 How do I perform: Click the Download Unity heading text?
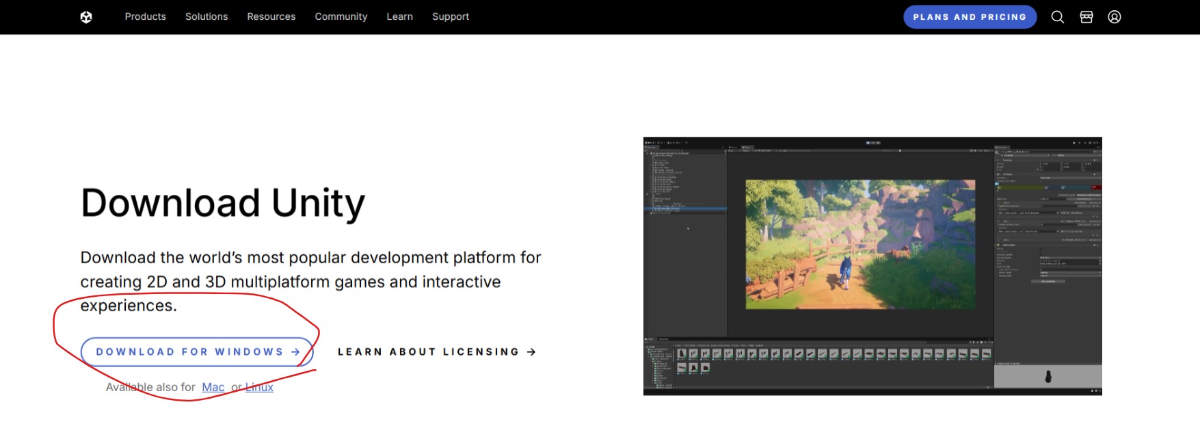(x=223, y=203)
